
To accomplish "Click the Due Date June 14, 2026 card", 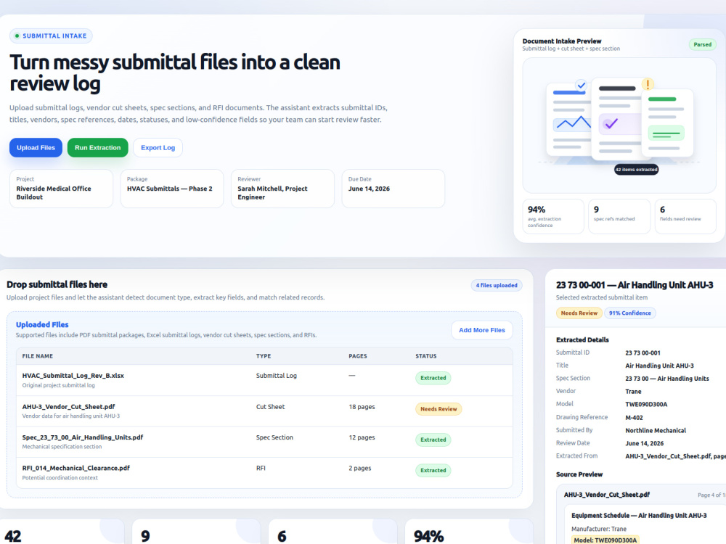I will click(393, 189).
